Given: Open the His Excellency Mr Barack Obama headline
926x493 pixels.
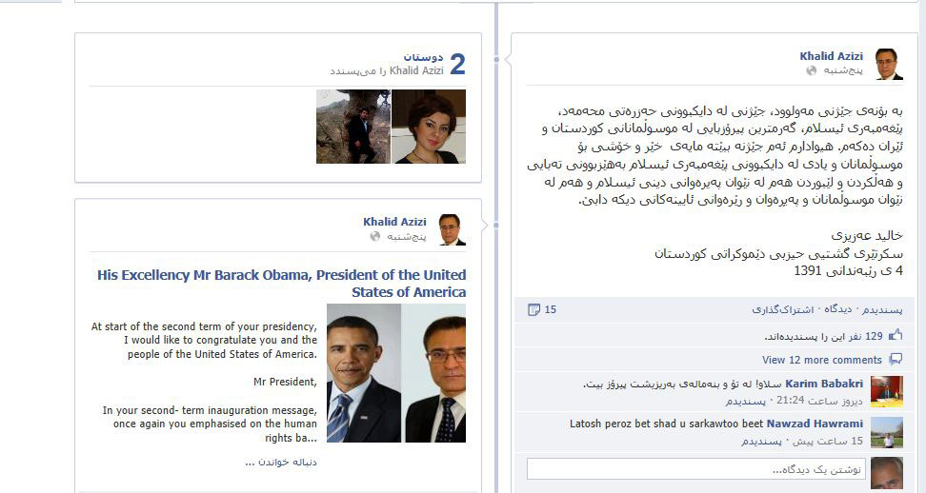Looking at the screenshot, I should 282,284.
